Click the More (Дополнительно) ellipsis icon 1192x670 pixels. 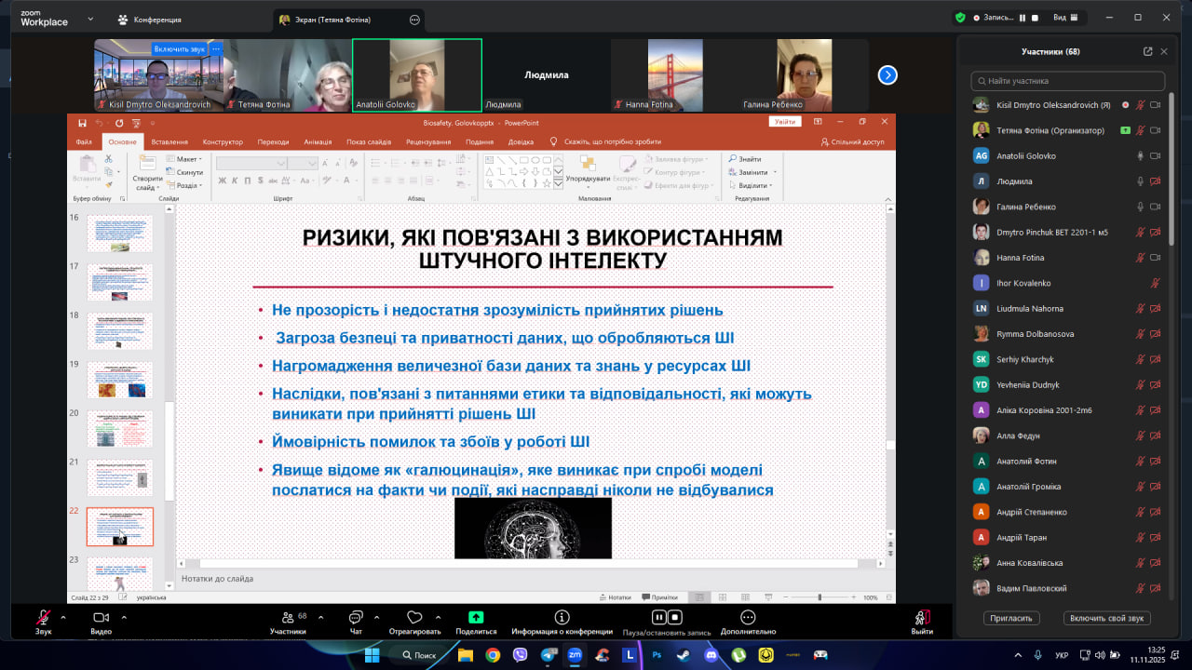click(747, 617)
